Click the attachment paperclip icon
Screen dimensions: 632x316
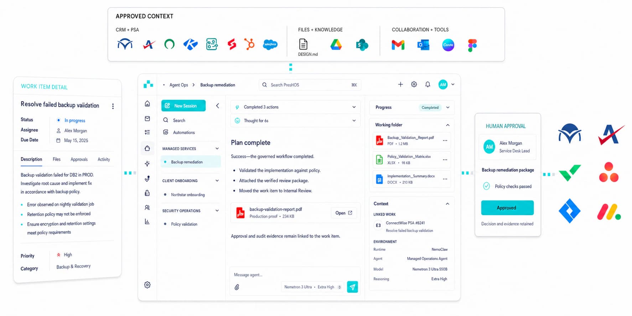[x=237, y=287]
